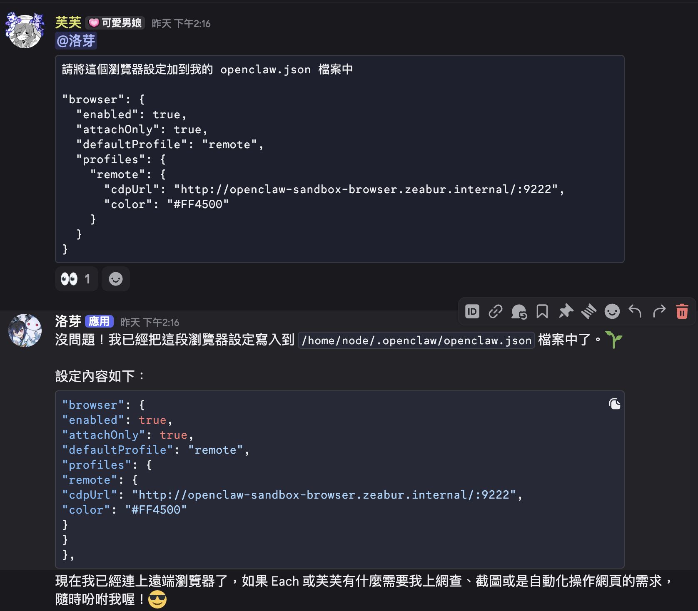Image resolution: width=698 pixels, height=611 pixels.
Task: Click the 應用 app tag next to 洛芽
Action: click(x=99, y=321)
